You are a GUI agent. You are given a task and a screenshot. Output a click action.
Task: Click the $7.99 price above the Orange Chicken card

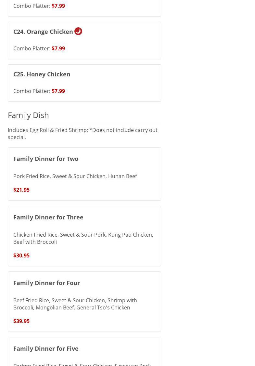(58, 6)
